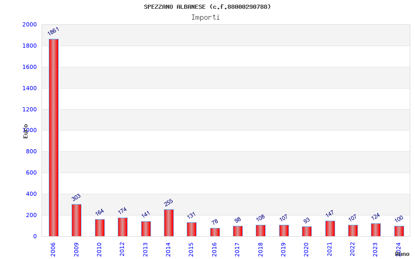This screenshot has width=415, height=259.
Task: Click the y-axis tick label 1200
Action: pos(30,109)
